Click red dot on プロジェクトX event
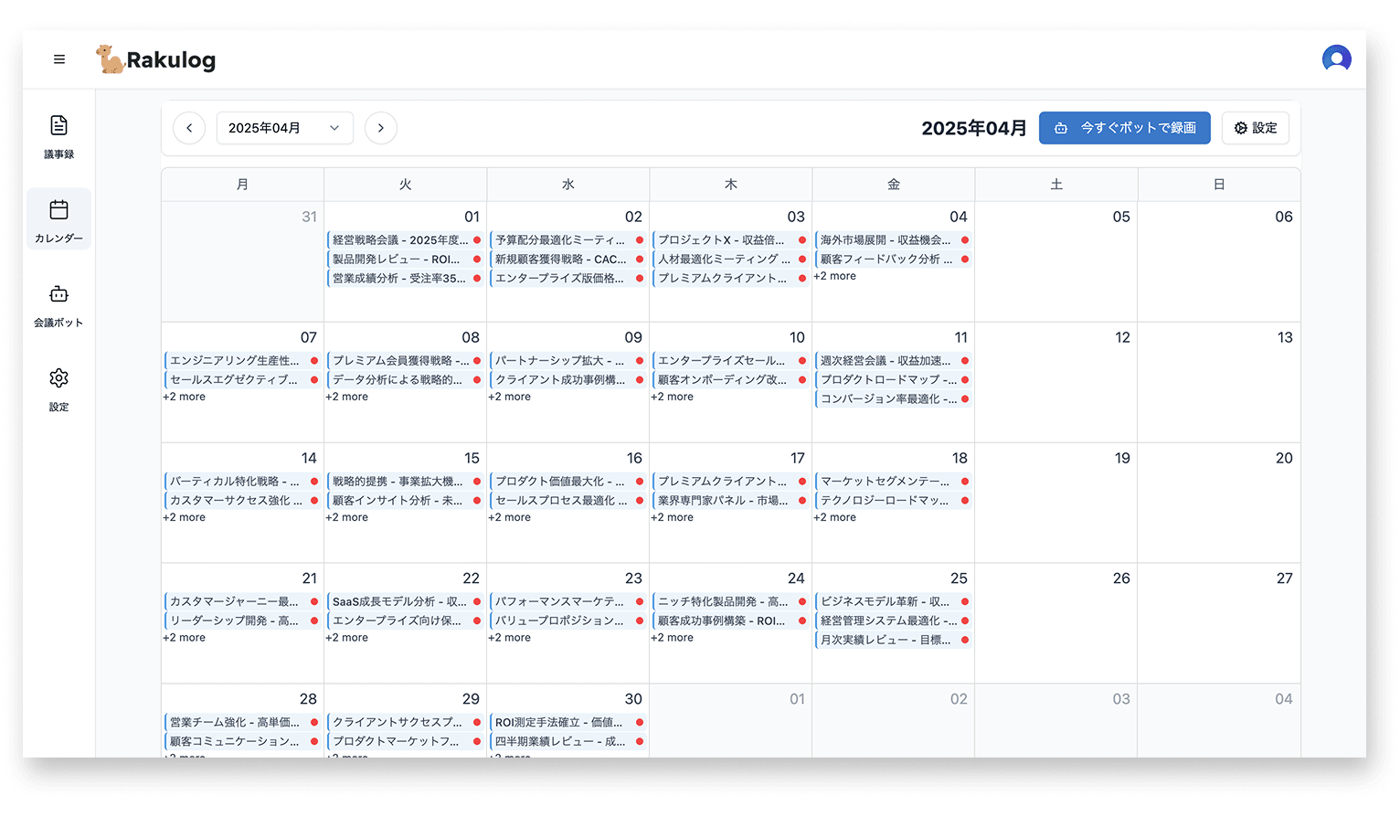 tap(802, 240)
